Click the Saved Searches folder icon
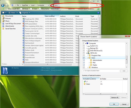 [3, 29]
